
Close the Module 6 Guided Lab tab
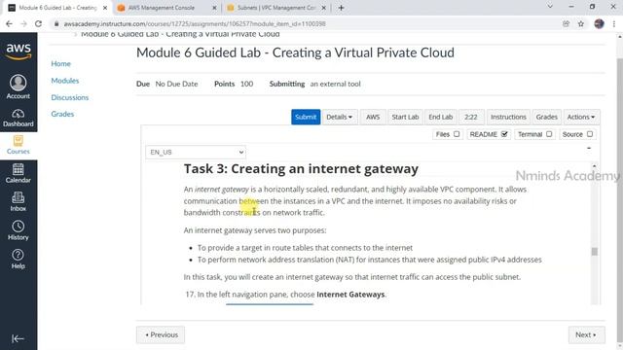105,8
